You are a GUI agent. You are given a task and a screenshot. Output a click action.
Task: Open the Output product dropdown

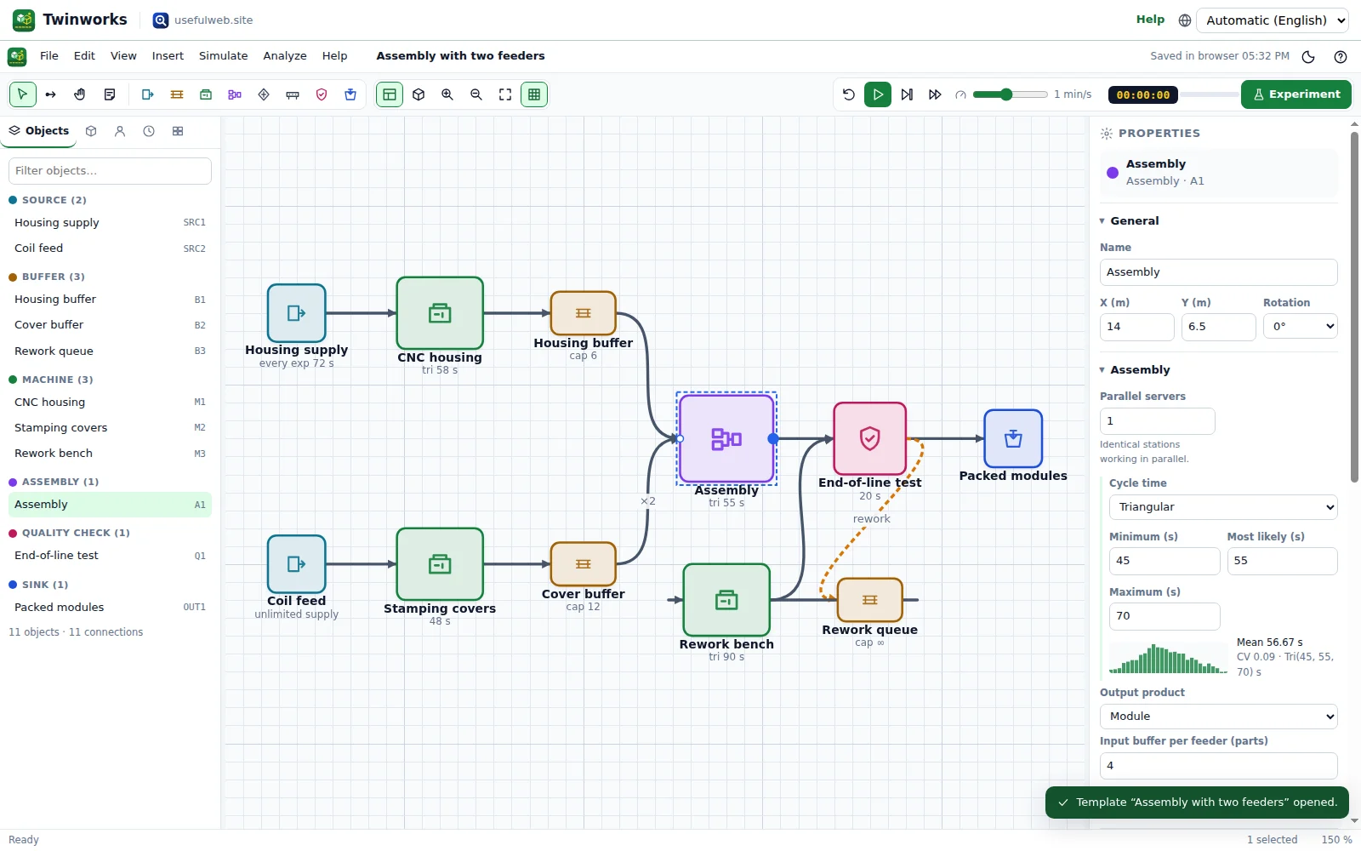click(x=1218, y=717)
